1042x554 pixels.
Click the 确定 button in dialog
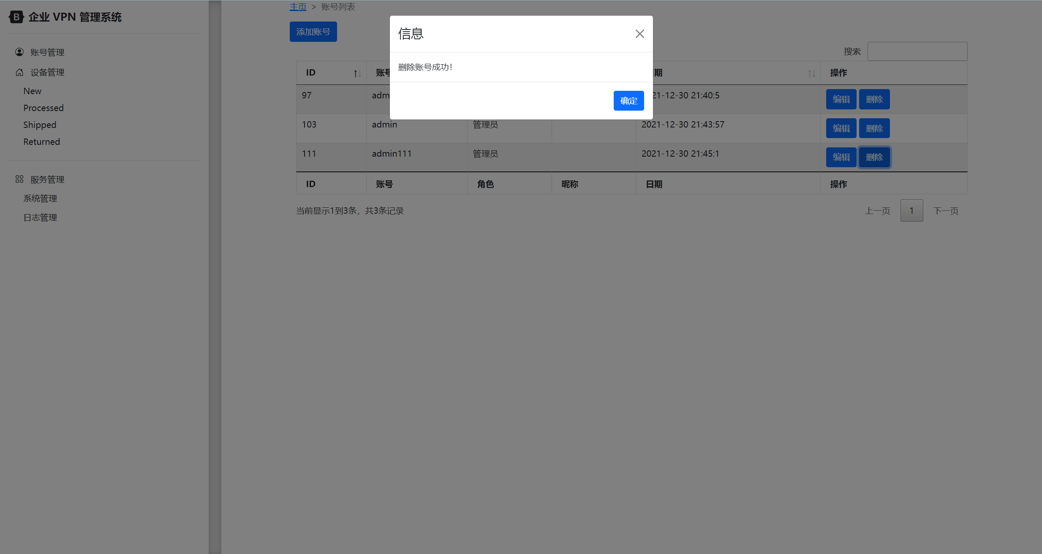point(628,100)
